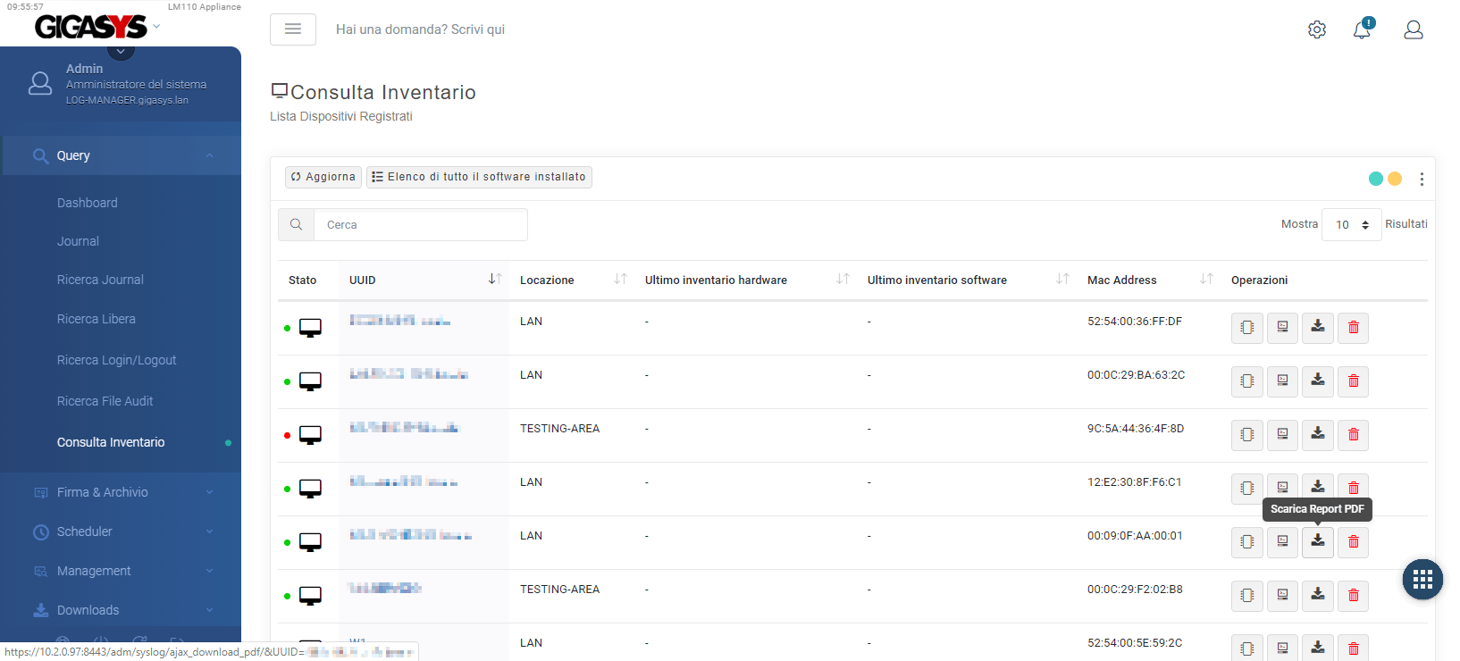Click the teal circle indicator
Image resolution: width=1460 pixels, height=661 pixels.
pyautogui.click(x=1375, y=179)
